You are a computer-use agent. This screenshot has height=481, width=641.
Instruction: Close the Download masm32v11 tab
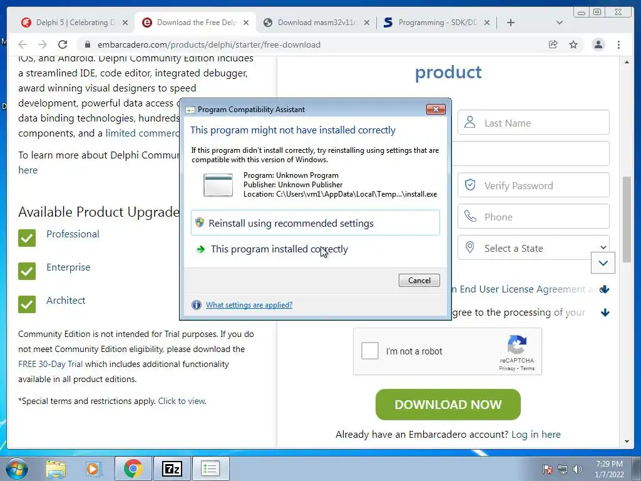point(367,23)
